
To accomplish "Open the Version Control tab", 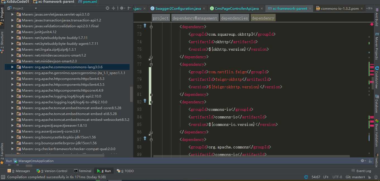I will tap(52, 171).
